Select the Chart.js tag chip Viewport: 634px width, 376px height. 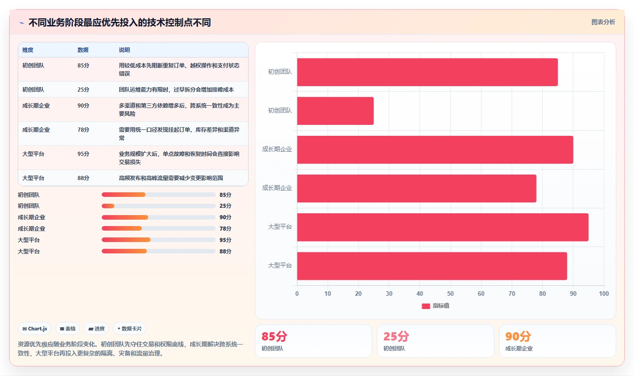35,329
